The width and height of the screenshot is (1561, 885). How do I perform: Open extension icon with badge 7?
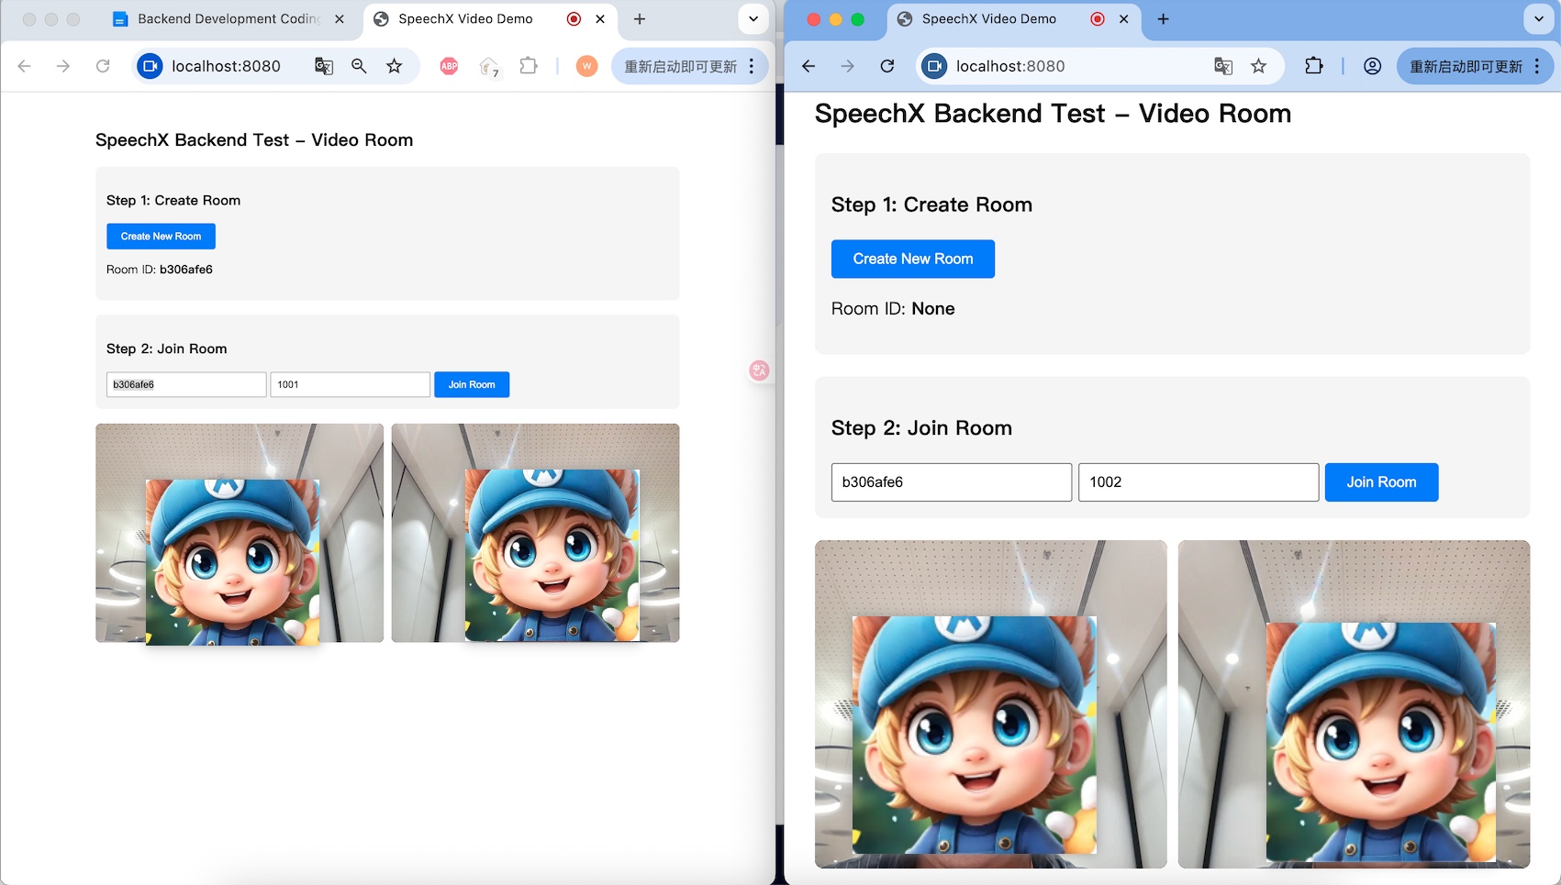[x=490, y=67]
